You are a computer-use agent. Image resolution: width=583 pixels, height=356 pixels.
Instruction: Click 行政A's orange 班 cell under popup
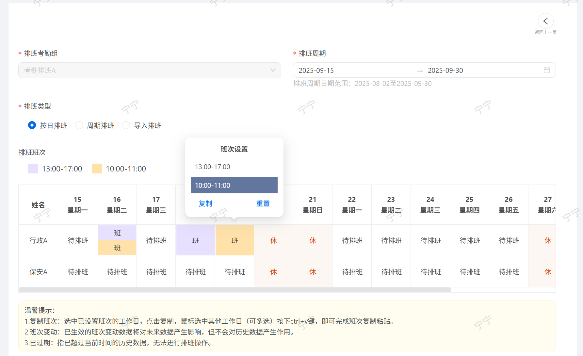tap(235, 240)
